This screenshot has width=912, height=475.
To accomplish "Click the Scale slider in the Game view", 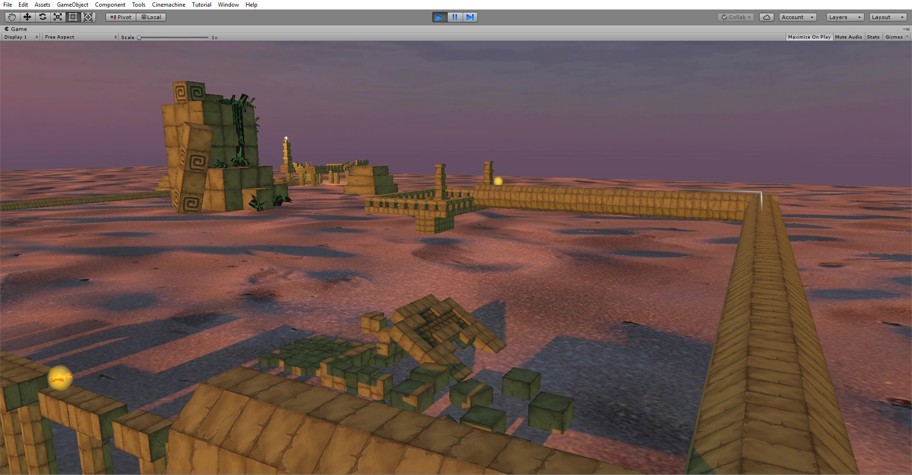I will click(x=173, y=37).
